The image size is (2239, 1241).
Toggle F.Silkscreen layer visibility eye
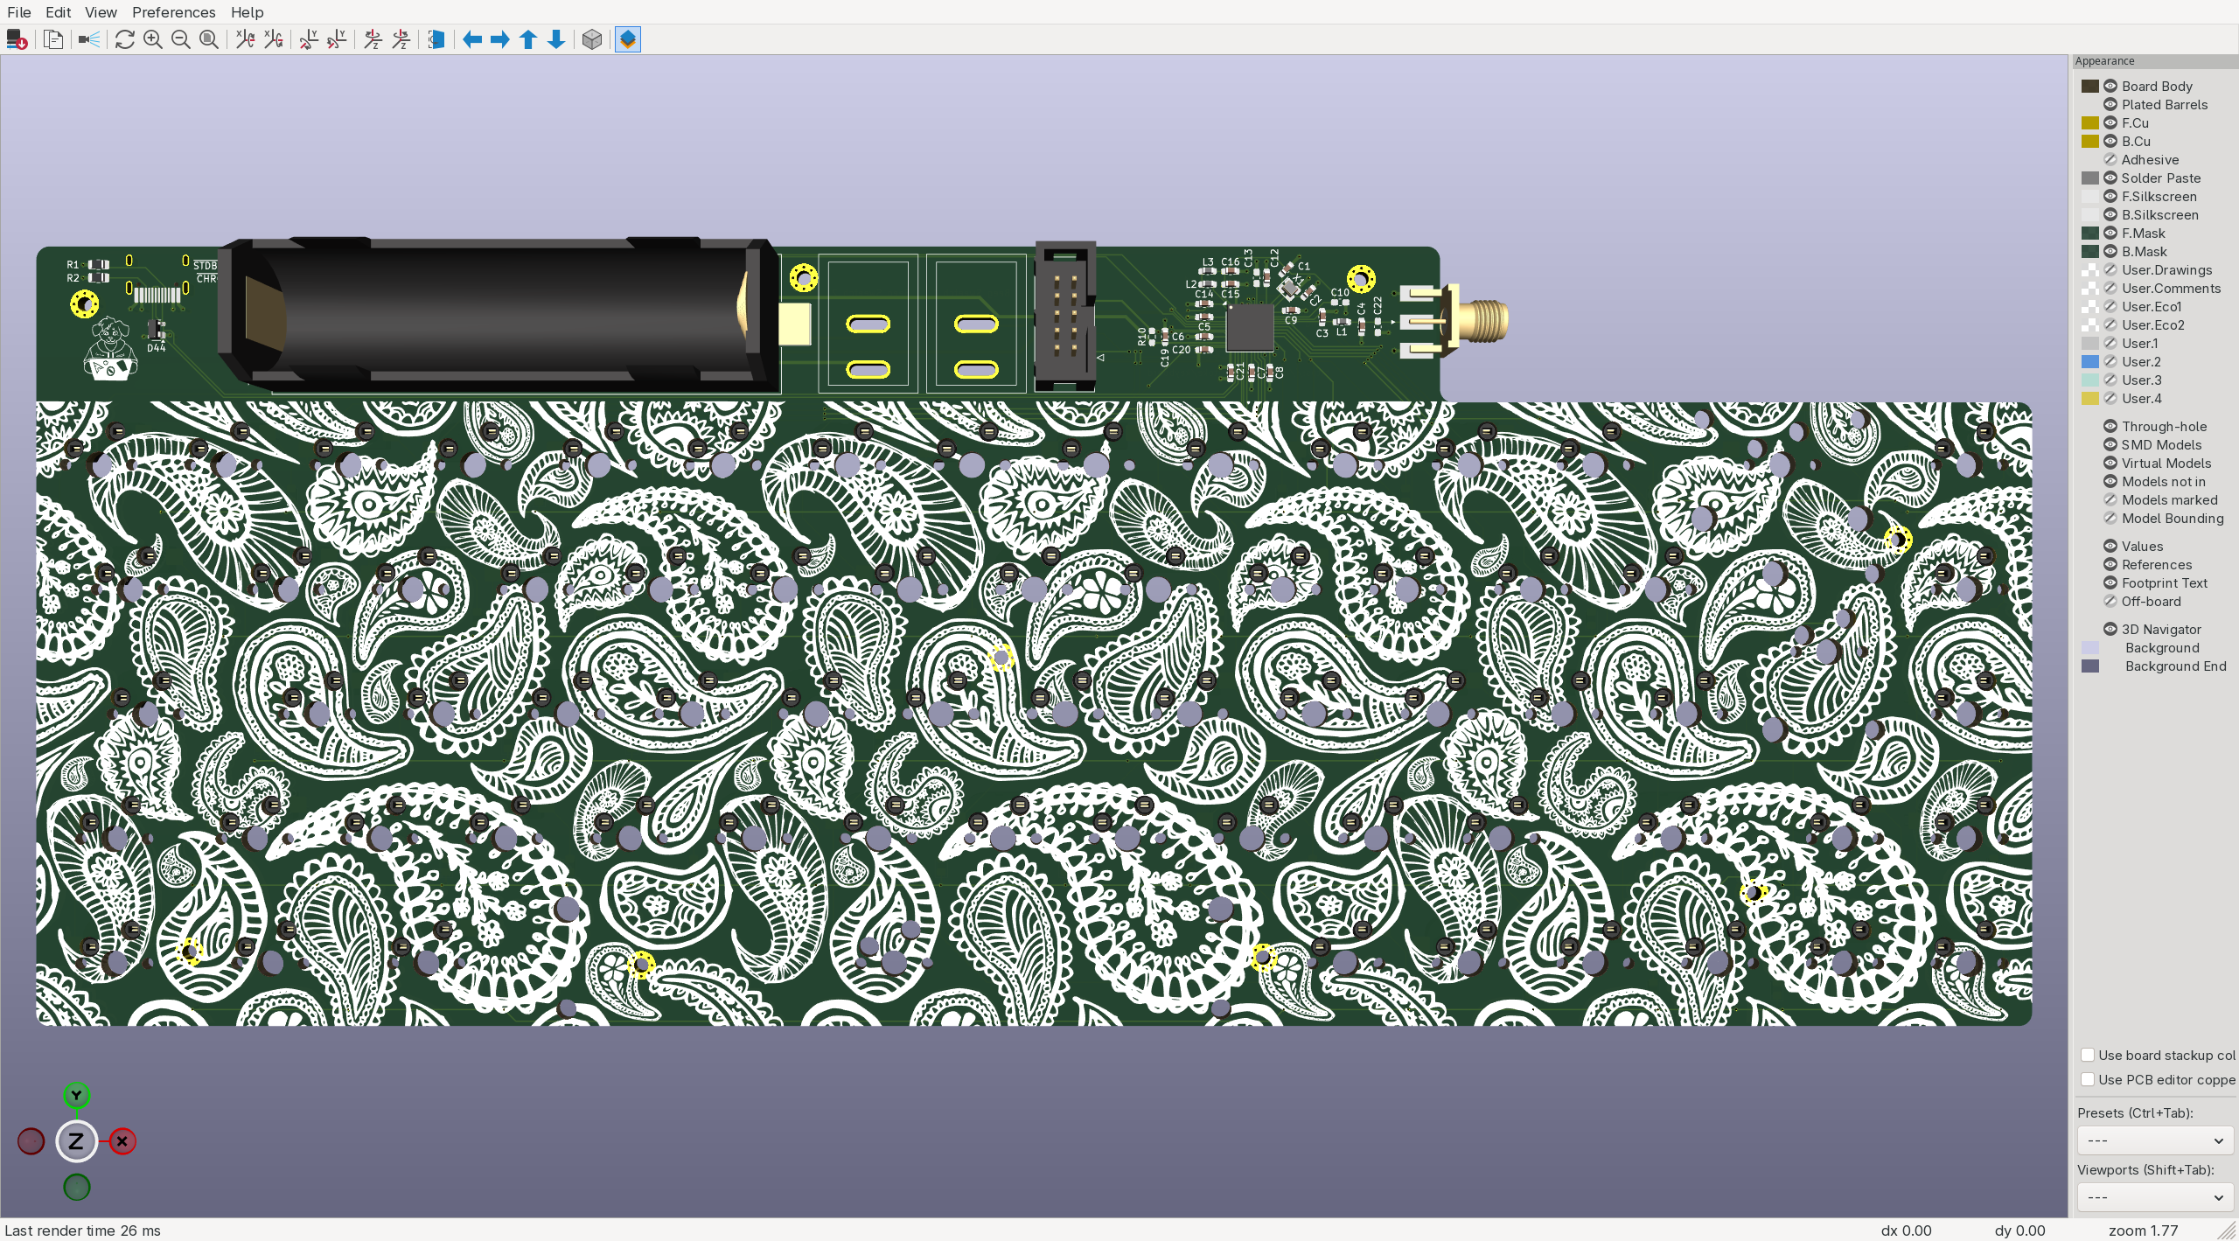pyautogui.click(x=2110, y=196)
